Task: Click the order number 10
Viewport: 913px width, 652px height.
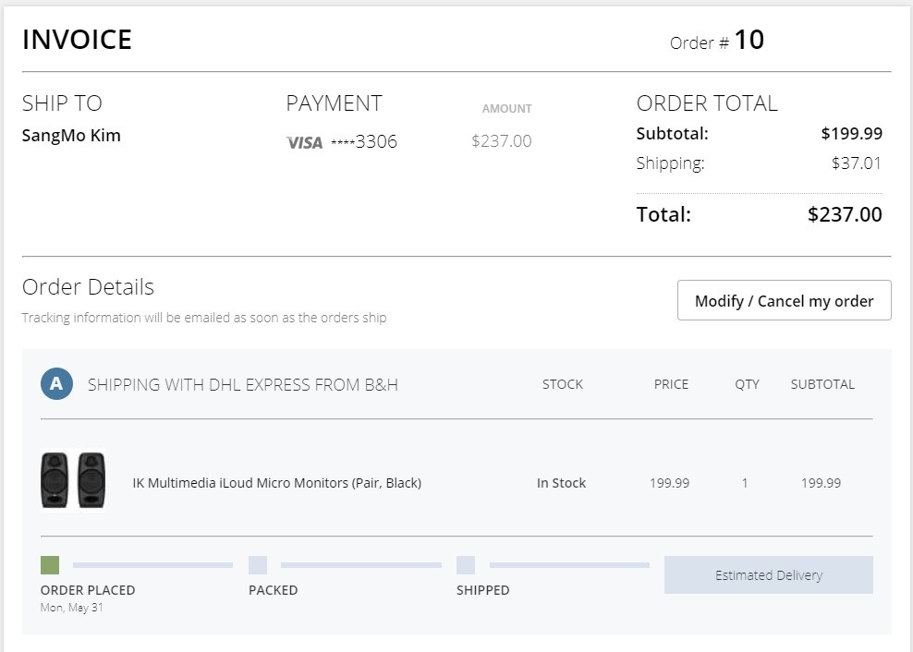Action: [749, 41]
